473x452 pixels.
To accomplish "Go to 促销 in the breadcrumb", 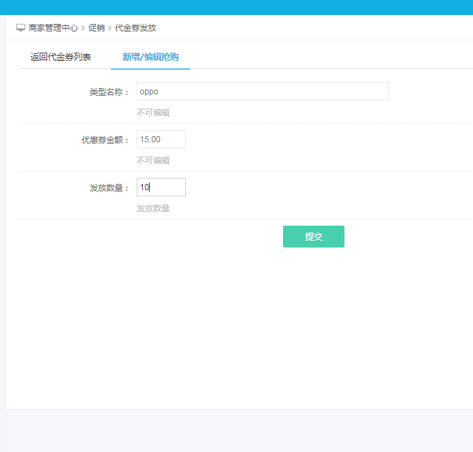I will 96,28.
